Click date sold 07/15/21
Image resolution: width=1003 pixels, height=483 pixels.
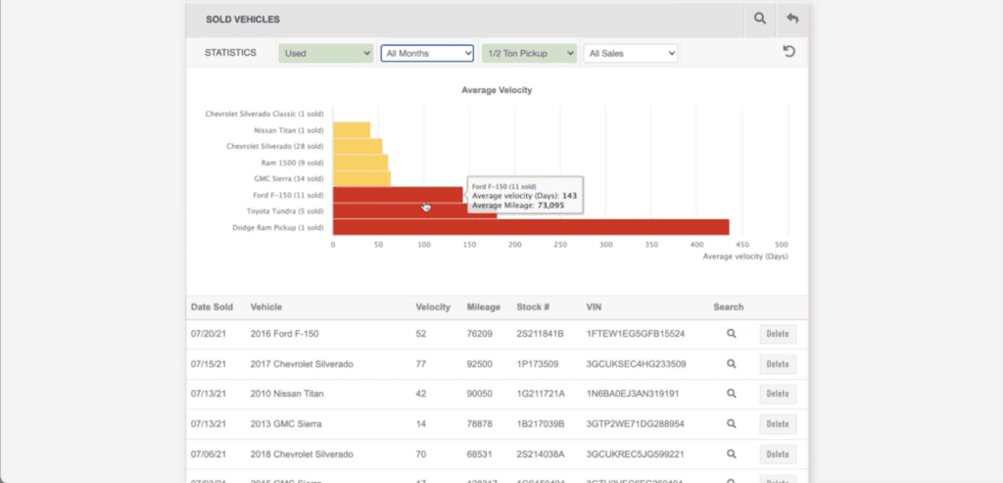(x=208, y=364)
